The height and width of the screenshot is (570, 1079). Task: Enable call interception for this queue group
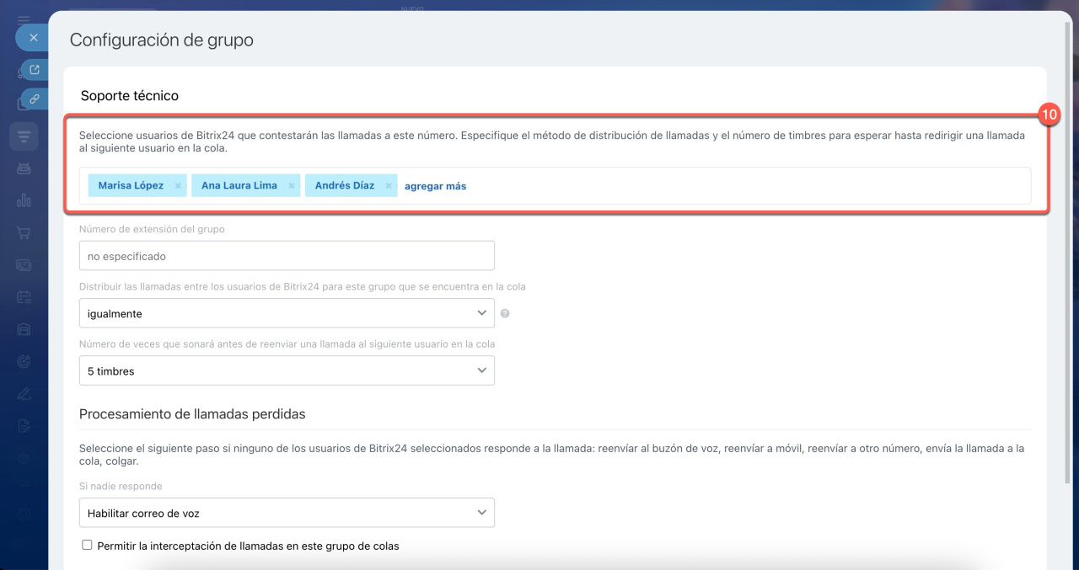point(87,546)
